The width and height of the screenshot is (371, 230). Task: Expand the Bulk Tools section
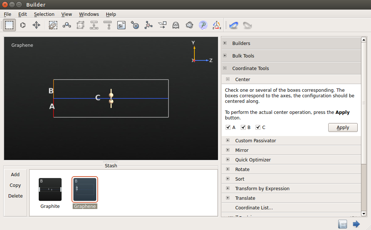coord(225,56)
